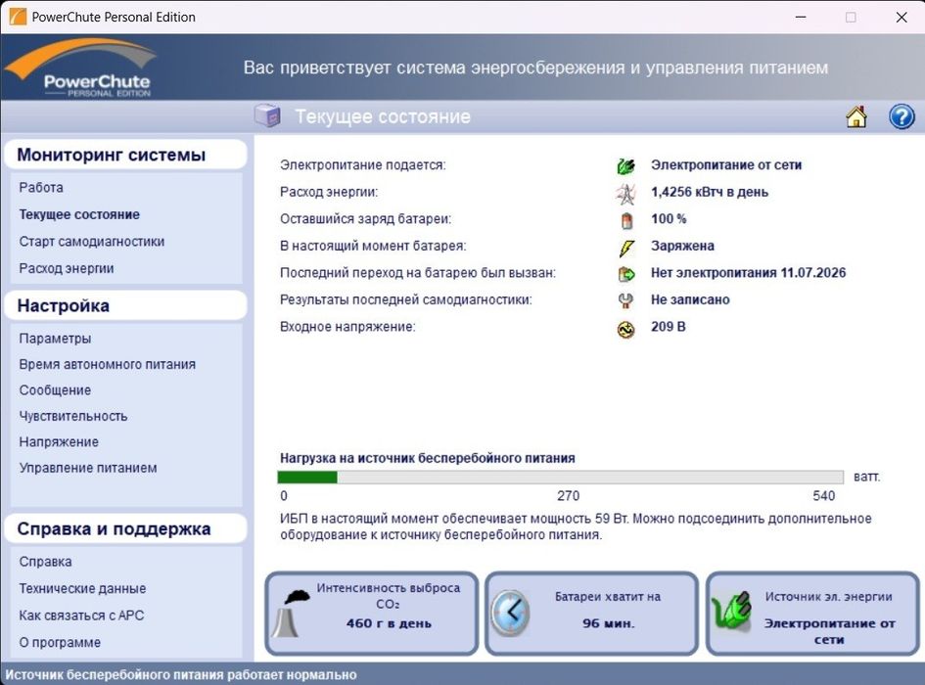The width and height of the screenshot is (925, 685).
Task: Click the voltage sine icon beside 209 В
Action: point(625,329)
